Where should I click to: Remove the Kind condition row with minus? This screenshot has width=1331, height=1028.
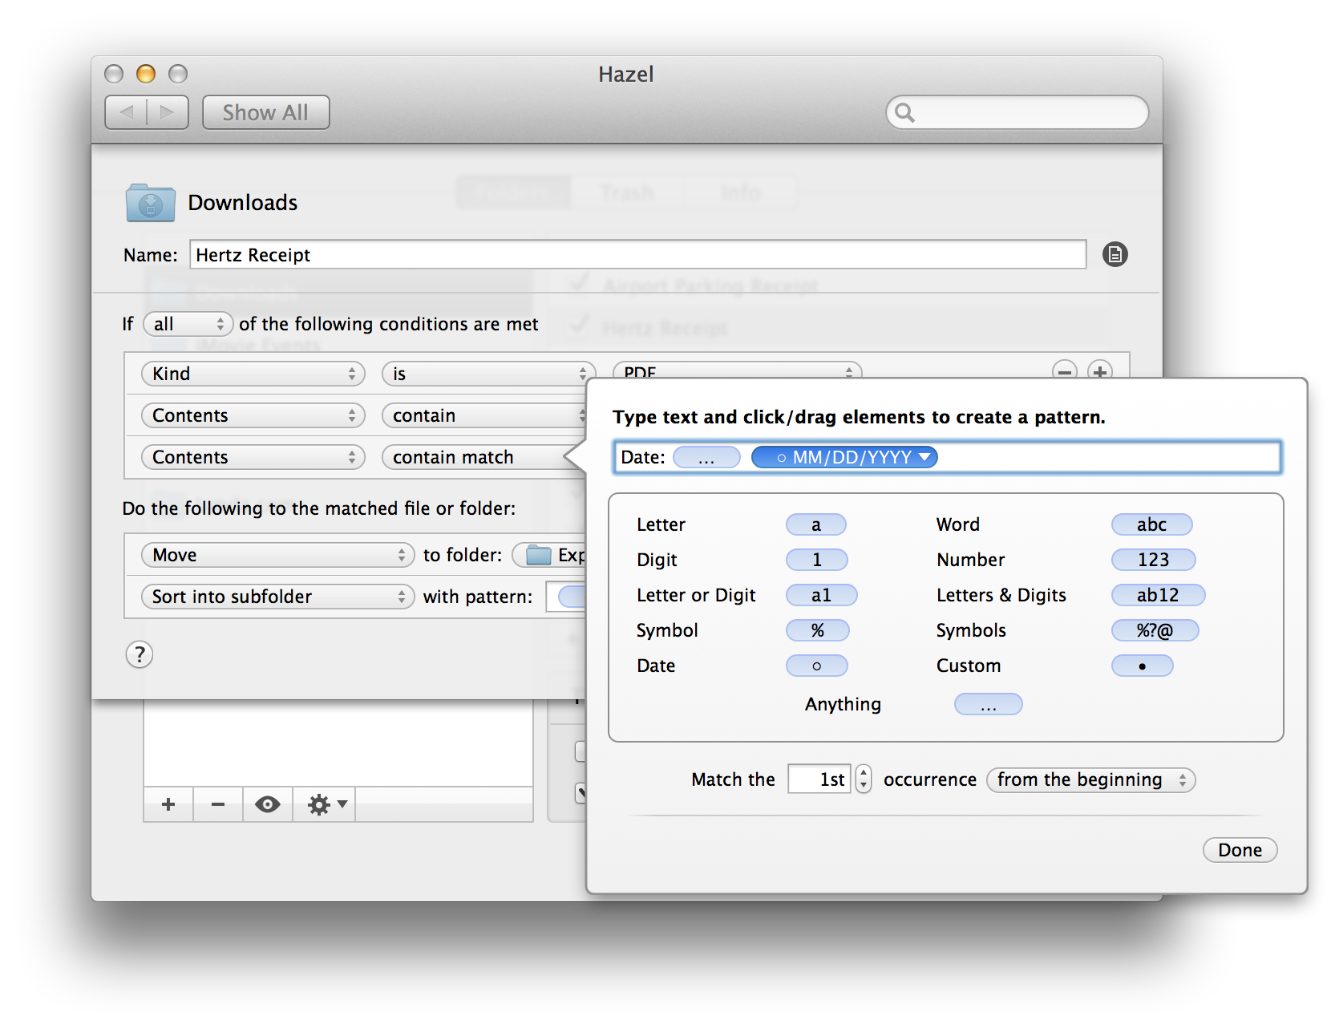[1064, 371]
